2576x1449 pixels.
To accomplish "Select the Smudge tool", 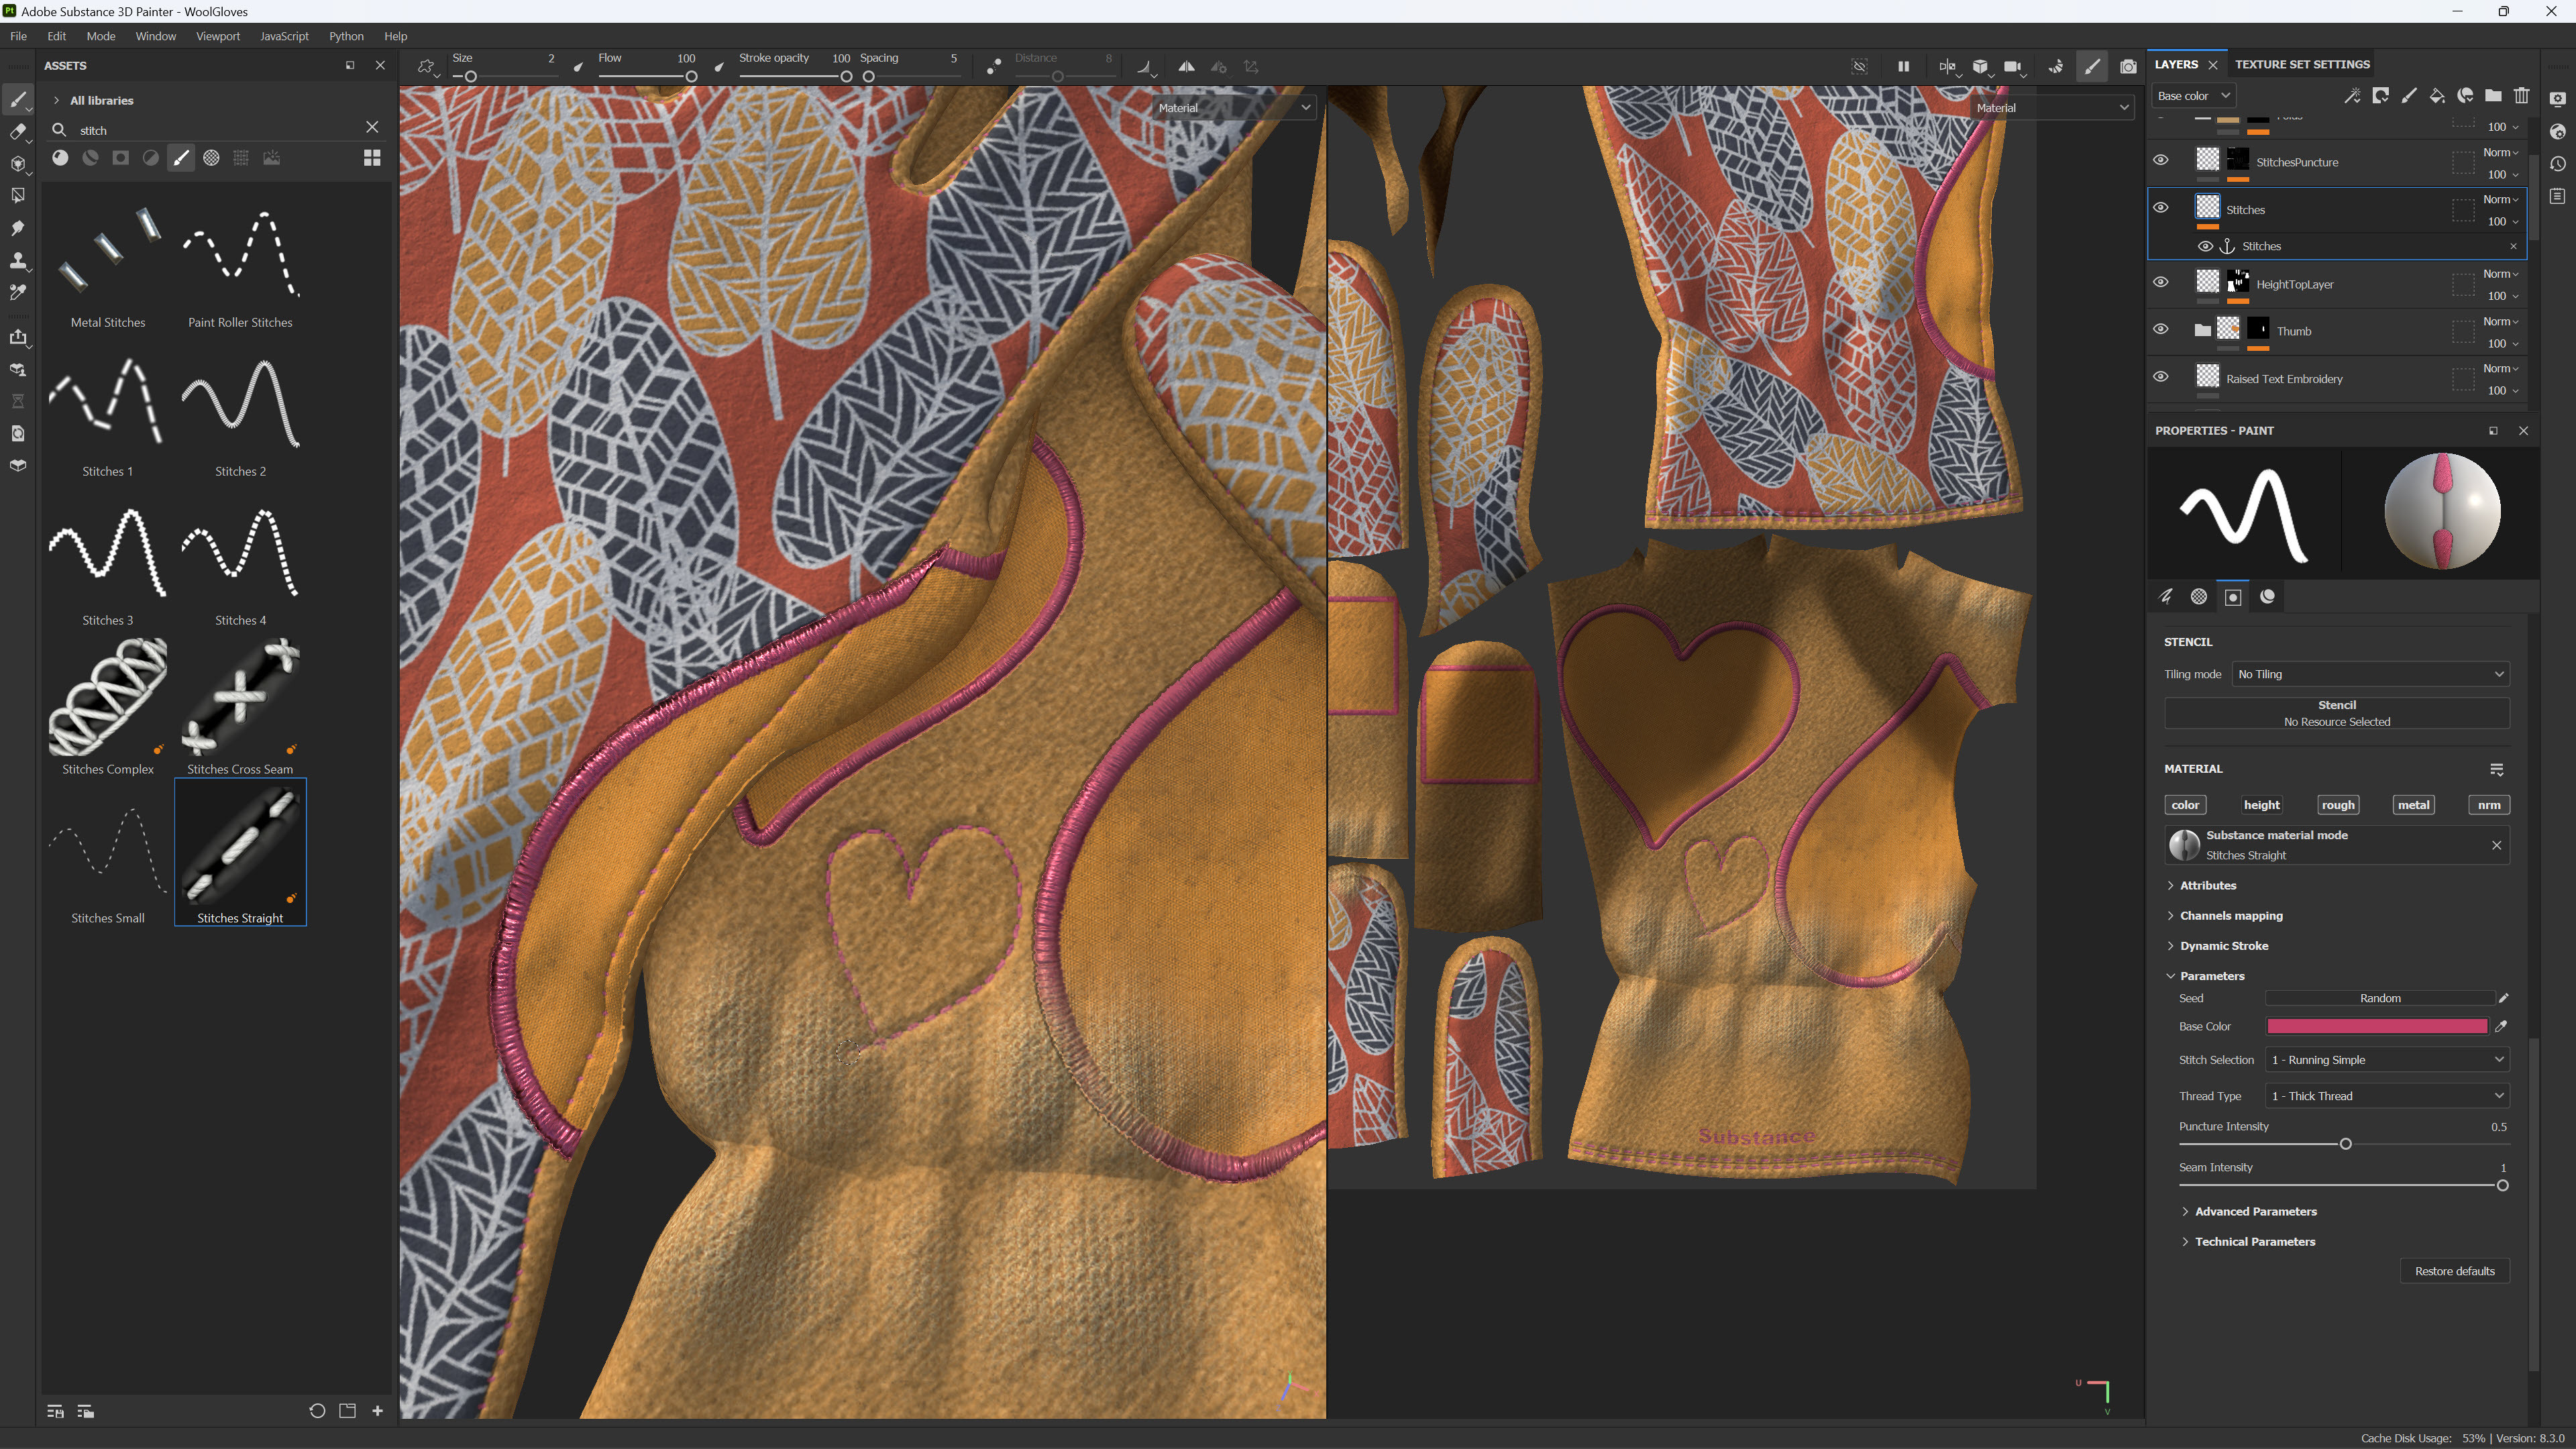I will tap(17, 228).
